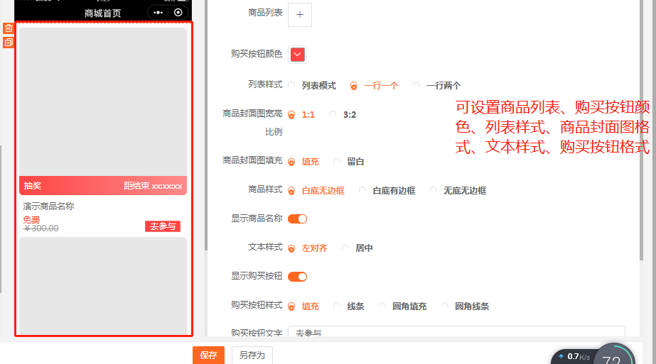Click the second product cover placeholder
Image resolution: width=656 pixels, height=364 pixels.
pos(103,286)
